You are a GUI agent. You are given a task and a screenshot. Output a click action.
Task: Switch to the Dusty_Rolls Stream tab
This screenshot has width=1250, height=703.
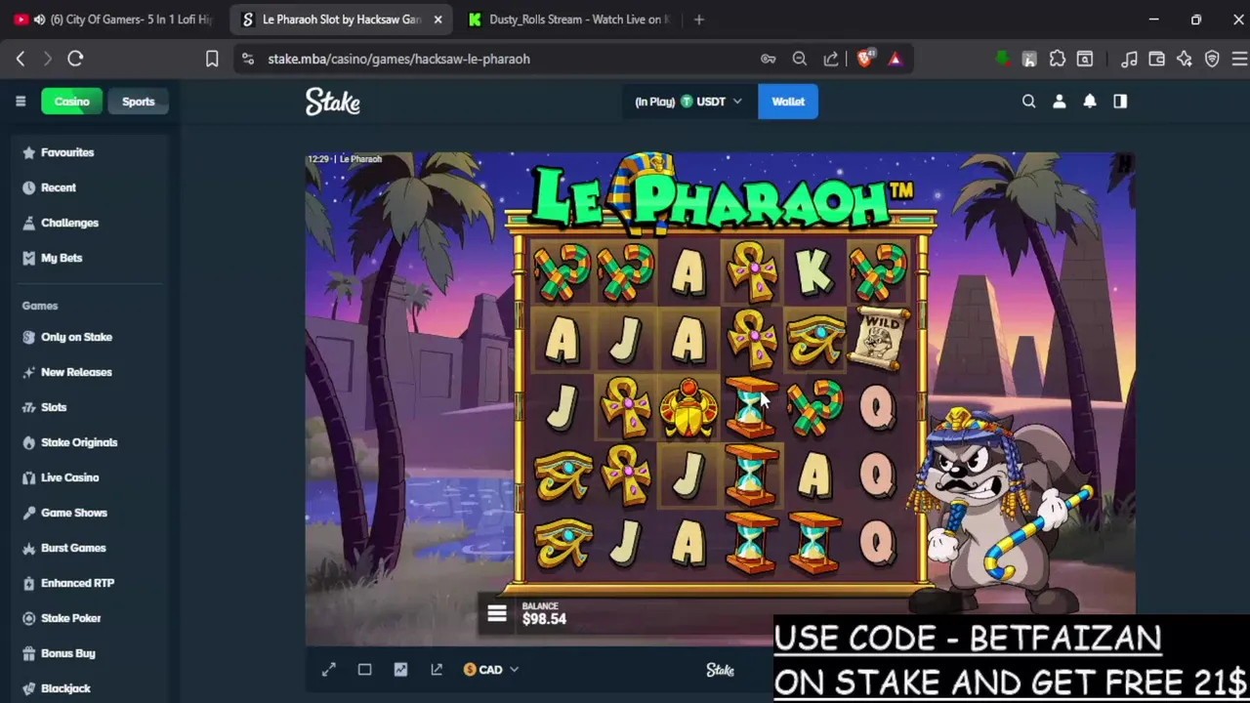(570, 20)
